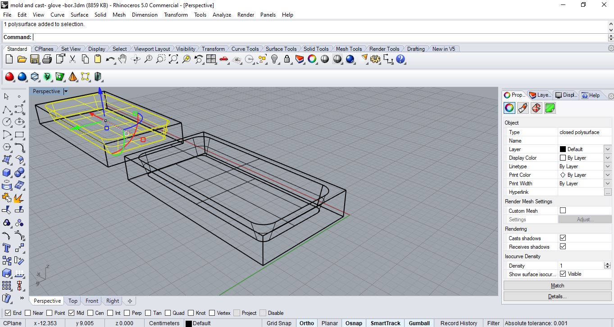
Task: Click the lock objects padlock icon
Action: [287, 59]
